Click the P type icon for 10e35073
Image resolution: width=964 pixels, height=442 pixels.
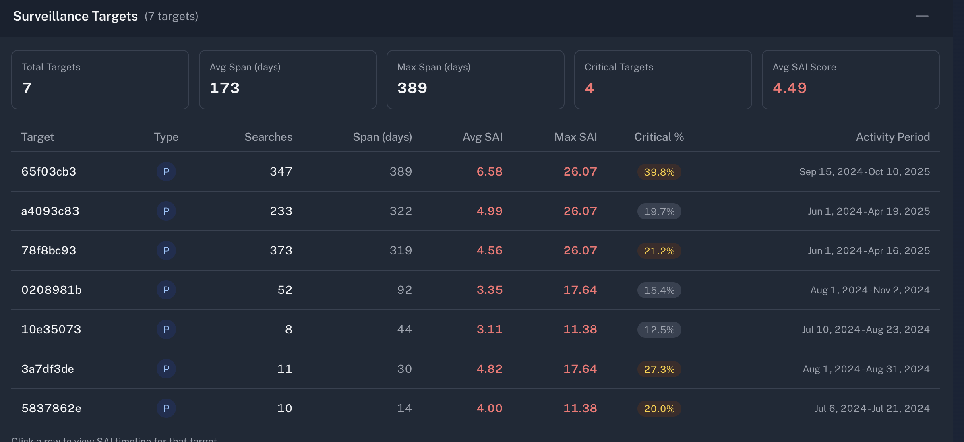pos(166,330)
